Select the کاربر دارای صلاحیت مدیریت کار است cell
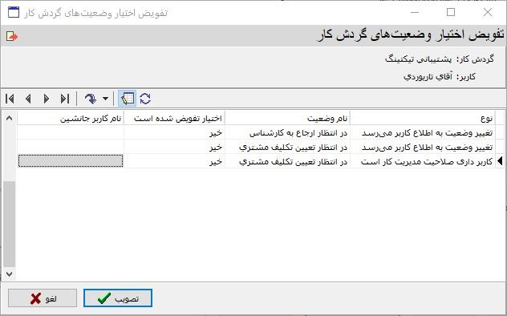This screenshot has width=507, height=316. tap(423, 161)
